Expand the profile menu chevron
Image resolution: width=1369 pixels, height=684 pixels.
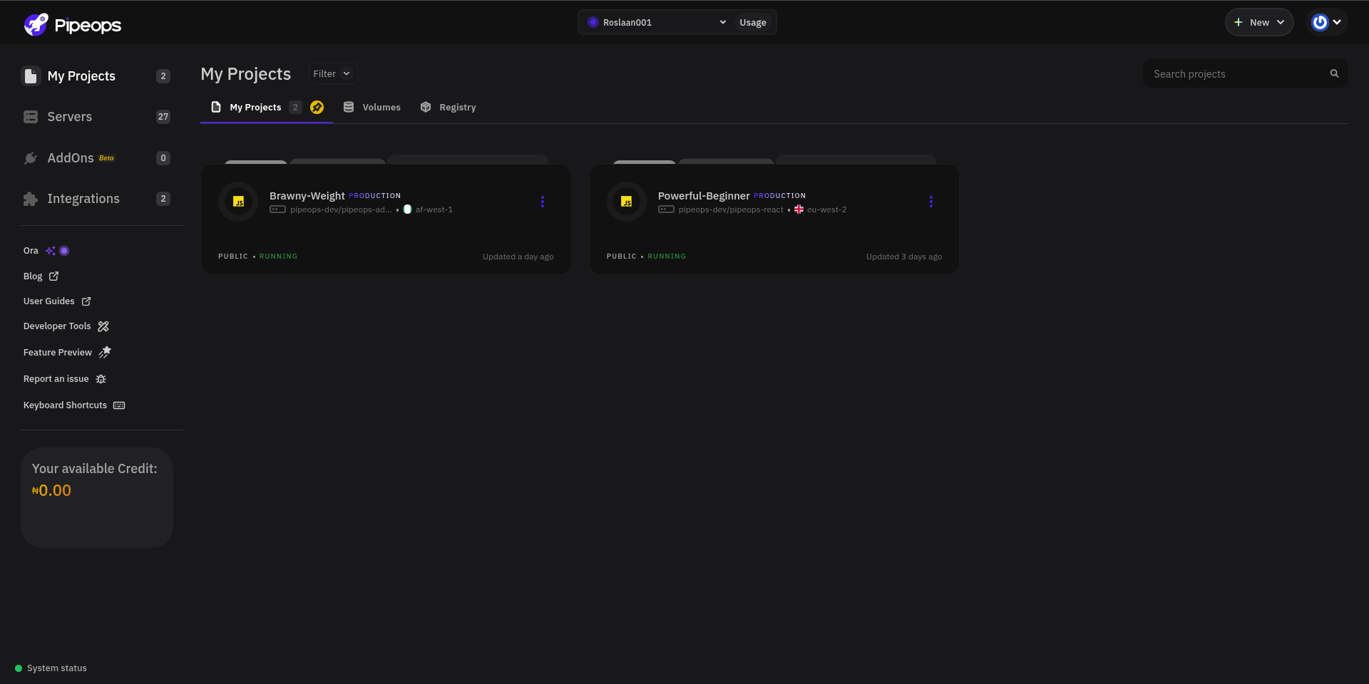click(1337, 22)
